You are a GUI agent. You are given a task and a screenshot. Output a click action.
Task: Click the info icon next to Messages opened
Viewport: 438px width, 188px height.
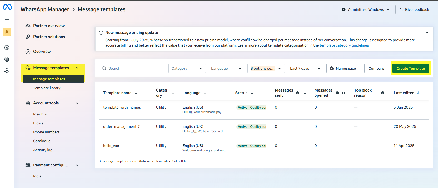coord(337,93)
